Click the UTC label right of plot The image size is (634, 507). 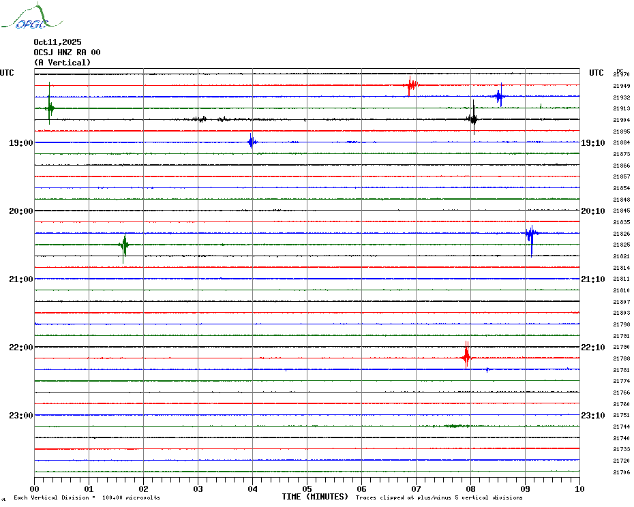(x=596, y=73)
